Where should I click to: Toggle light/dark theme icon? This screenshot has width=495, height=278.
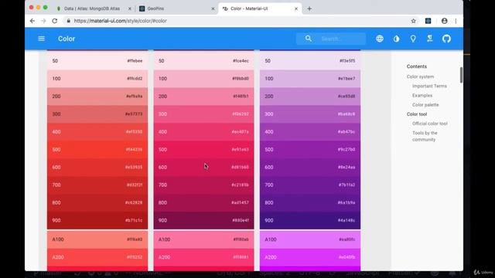(x=396, y=39)
